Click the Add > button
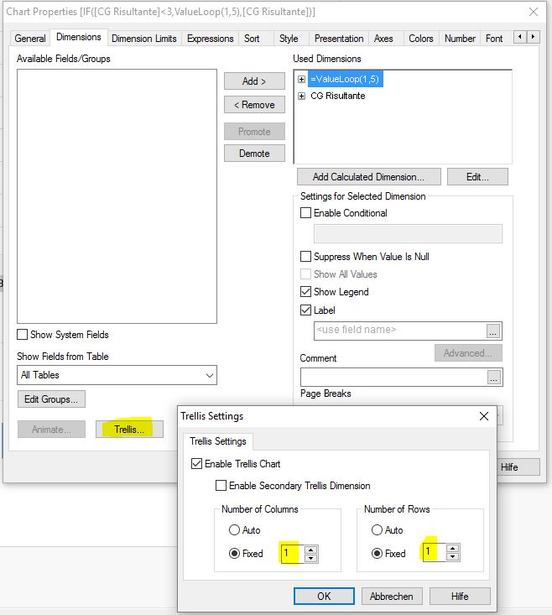This screenshot has height=615, width=552. (x=254, y=81)
